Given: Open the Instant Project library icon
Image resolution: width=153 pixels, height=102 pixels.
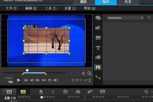Looking at the screenshot, I should tap(98, 28).
